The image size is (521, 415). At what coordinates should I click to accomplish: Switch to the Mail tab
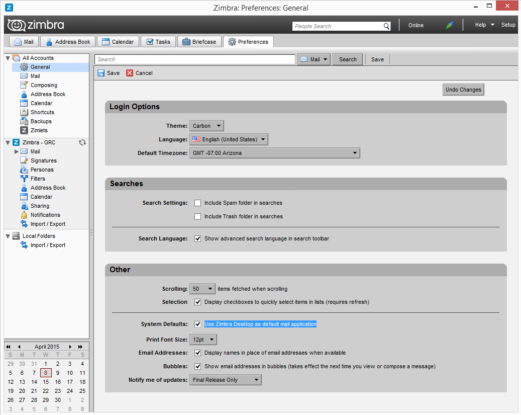point(24,42)
